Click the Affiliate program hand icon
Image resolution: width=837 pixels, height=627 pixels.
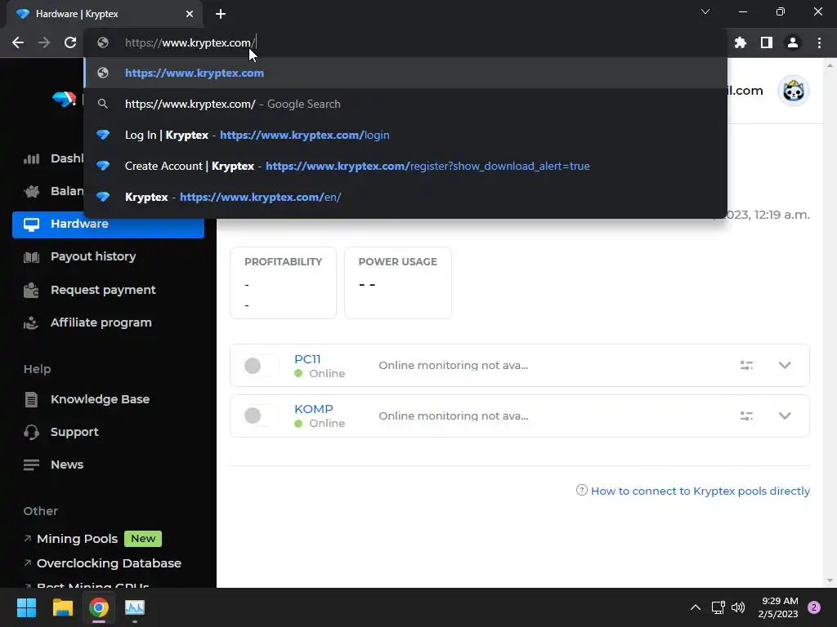click(32, 323)
